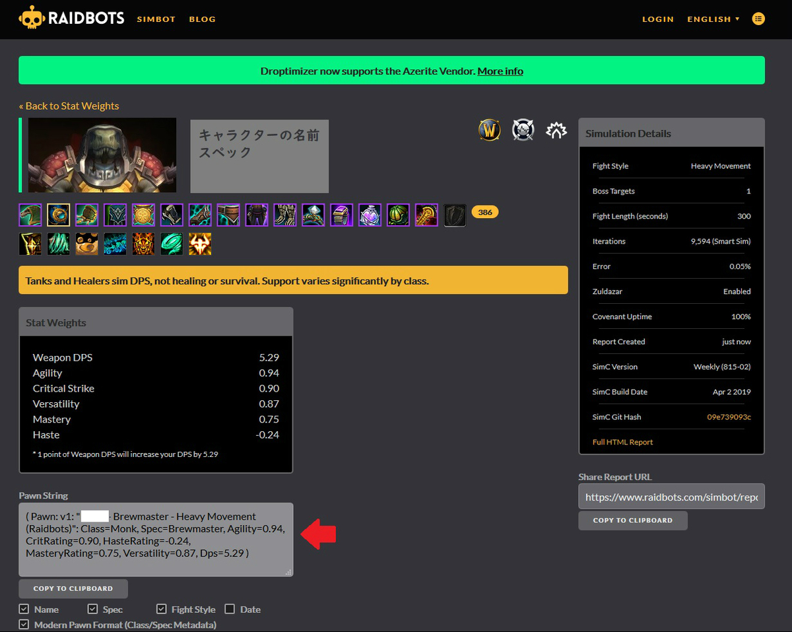Click the SimC Version Weekly row
Image resolution: width=792 pixels, height=632 pixels.
click(x=672, y=367)
